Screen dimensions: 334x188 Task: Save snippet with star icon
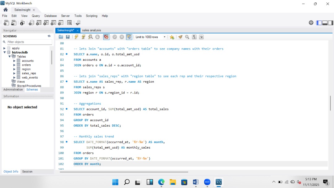pos(172,37)
